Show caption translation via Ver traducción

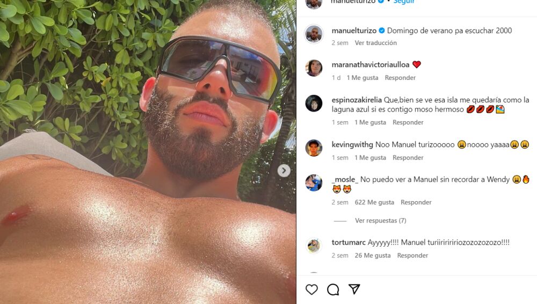tap(376, 43)
